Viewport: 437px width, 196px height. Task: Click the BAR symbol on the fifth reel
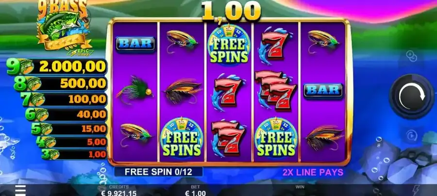pos(323,91)
